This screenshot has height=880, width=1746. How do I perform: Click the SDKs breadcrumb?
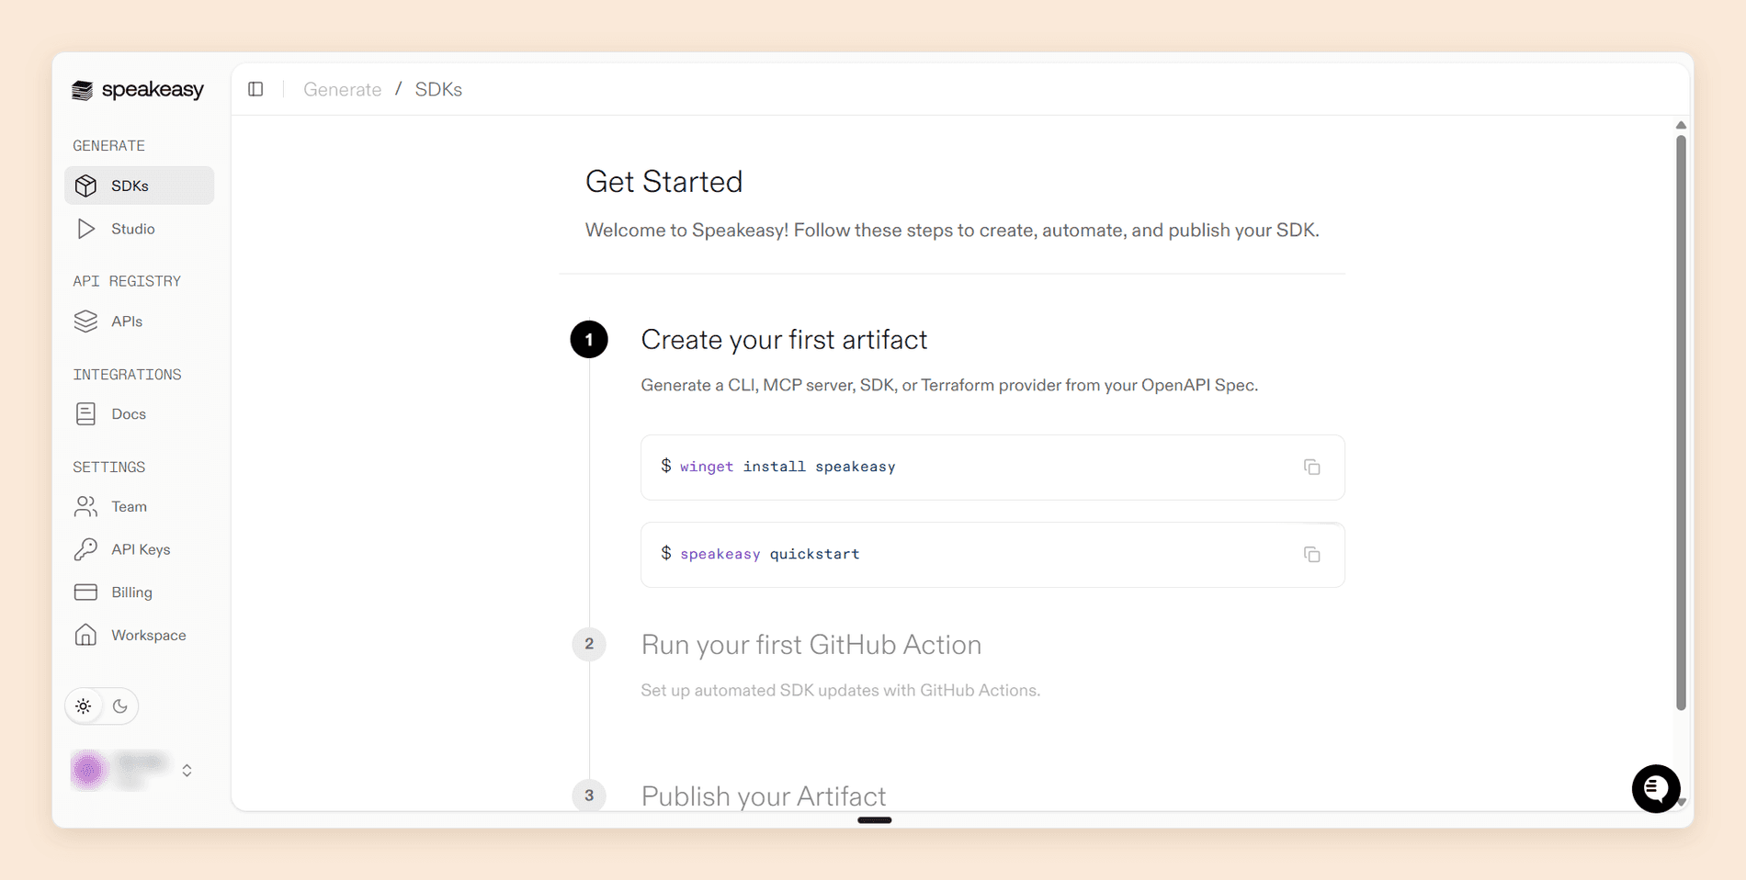coord(438,89)
